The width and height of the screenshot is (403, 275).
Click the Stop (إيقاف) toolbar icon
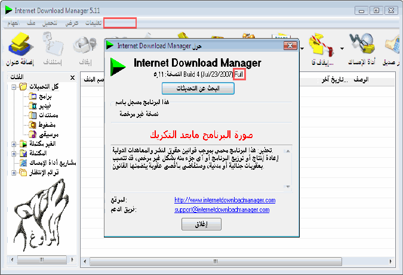pyautogui.click(x=88, y=49)
